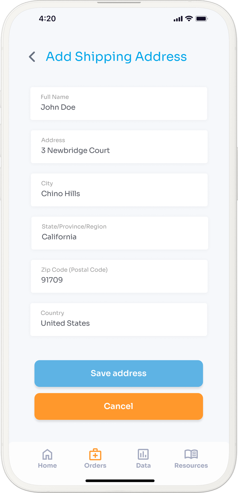Image resolution: width=238 pixels, height=493 pixels.
Task: Select the Orders medical kit icon
Action: 95,454
